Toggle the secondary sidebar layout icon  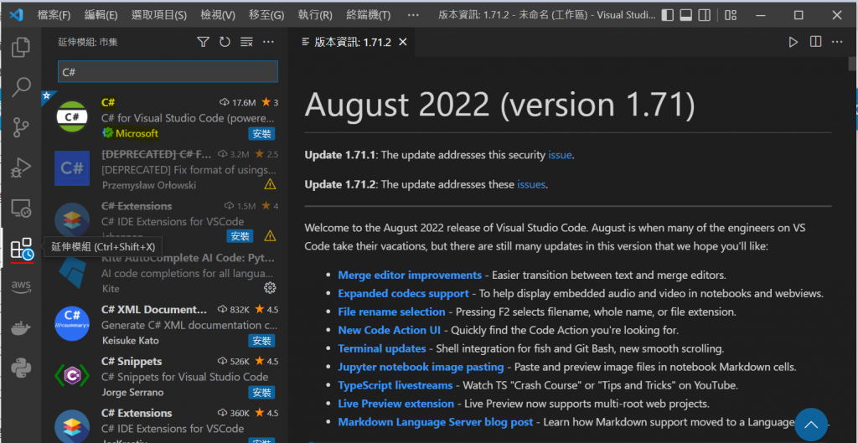704,15
